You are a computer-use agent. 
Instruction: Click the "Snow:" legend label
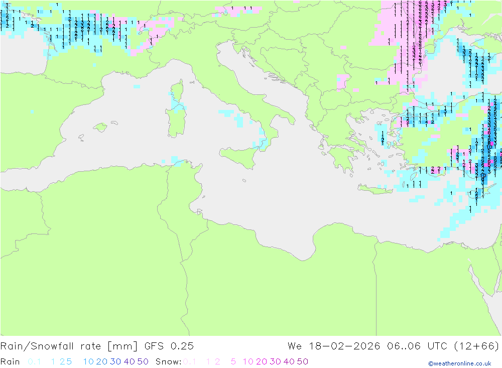pyautogui.click(x=168, y=361)
